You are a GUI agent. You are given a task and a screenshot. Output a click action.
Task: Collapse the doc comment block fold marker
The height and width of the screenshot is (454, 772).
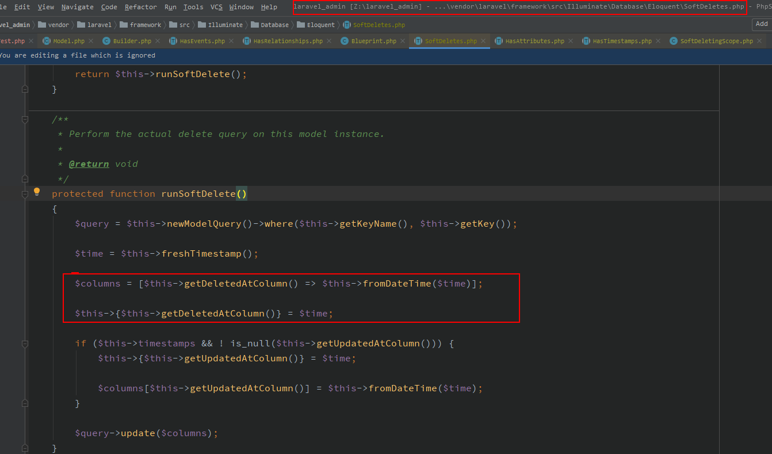click(25, 119)
